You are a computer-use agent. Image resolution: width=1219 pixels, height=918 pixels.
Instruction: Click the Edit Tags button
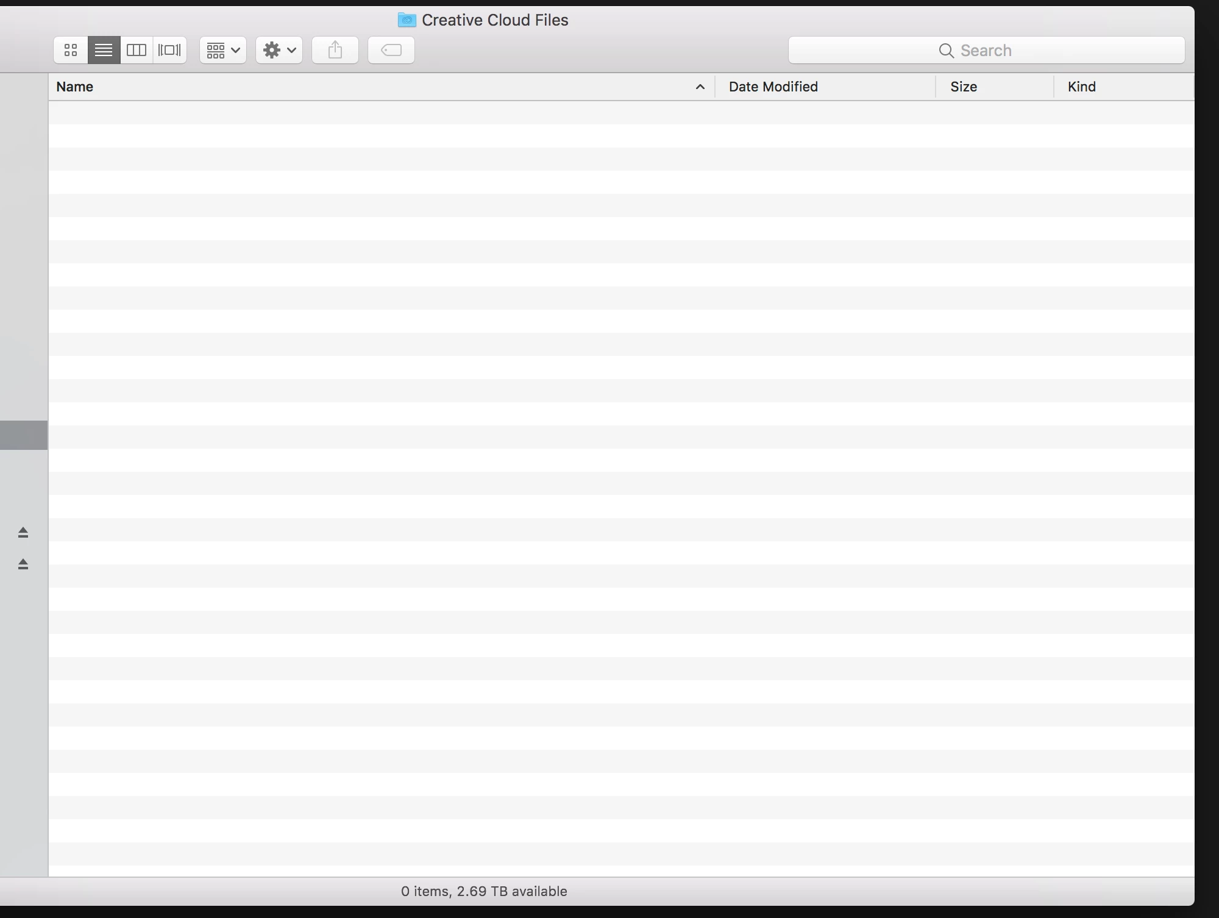point(391,50)
